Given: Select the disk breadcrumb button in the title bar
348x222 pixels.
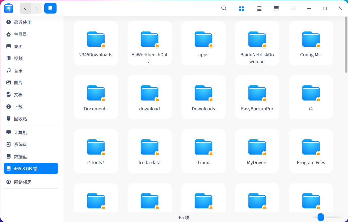Looking at the screenshot, I should point(50,8).
